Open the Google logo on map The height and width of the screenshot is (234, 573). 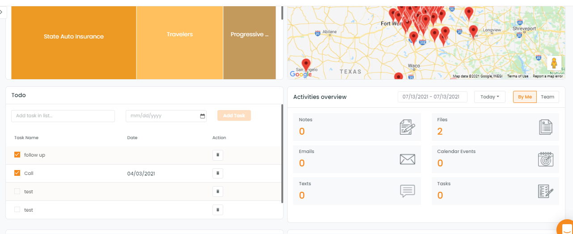pos(301,74)
